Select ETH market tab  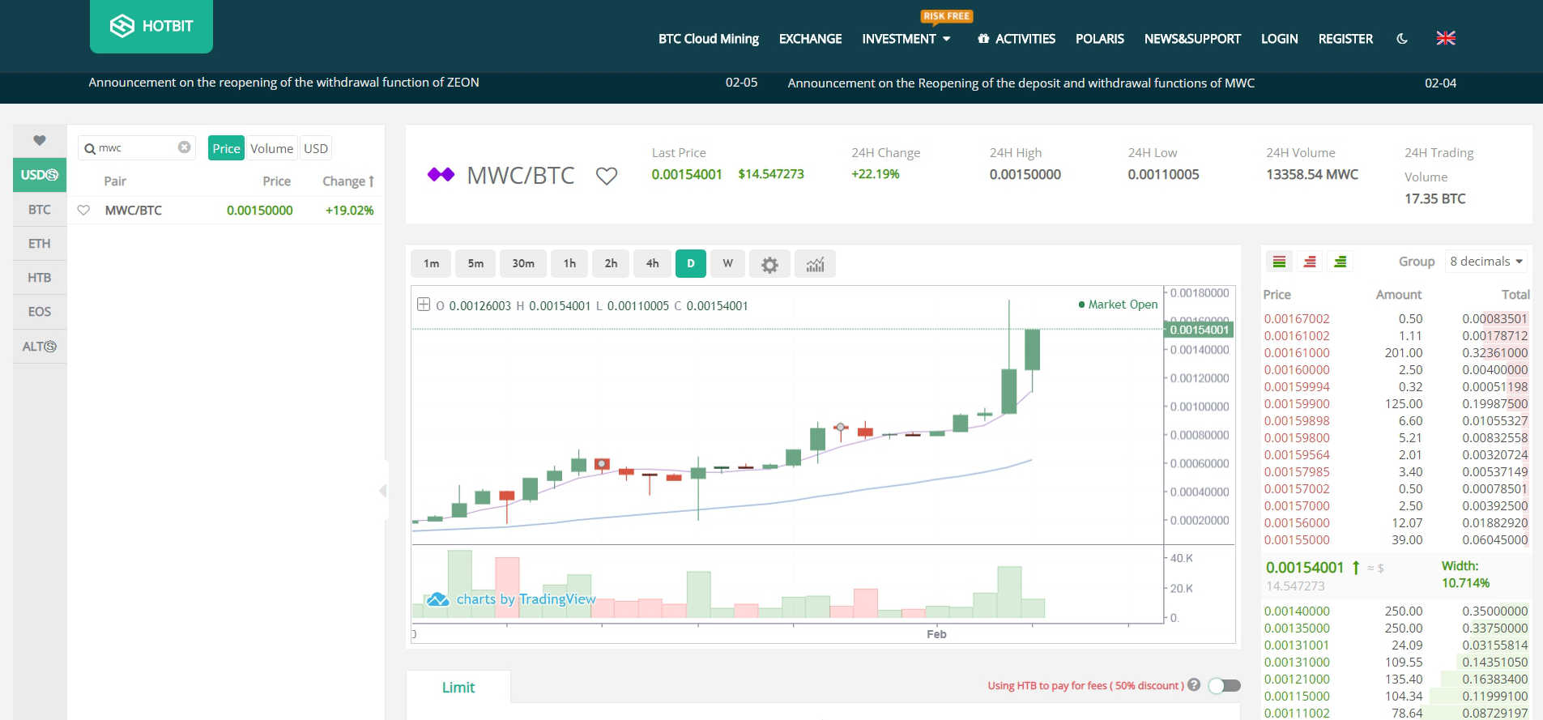click(x=40, y=244)
